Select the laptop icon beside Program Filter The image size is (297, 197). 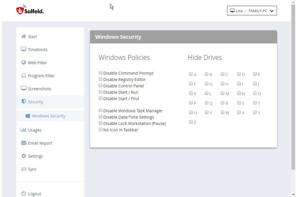[x=24, y=75]
